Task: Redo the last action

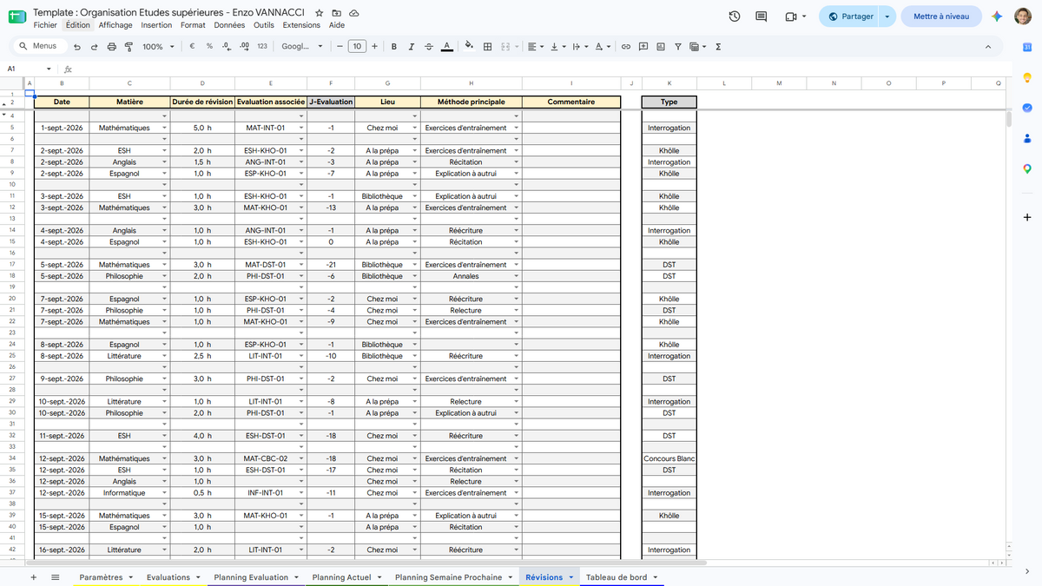Action: (94, 47)
